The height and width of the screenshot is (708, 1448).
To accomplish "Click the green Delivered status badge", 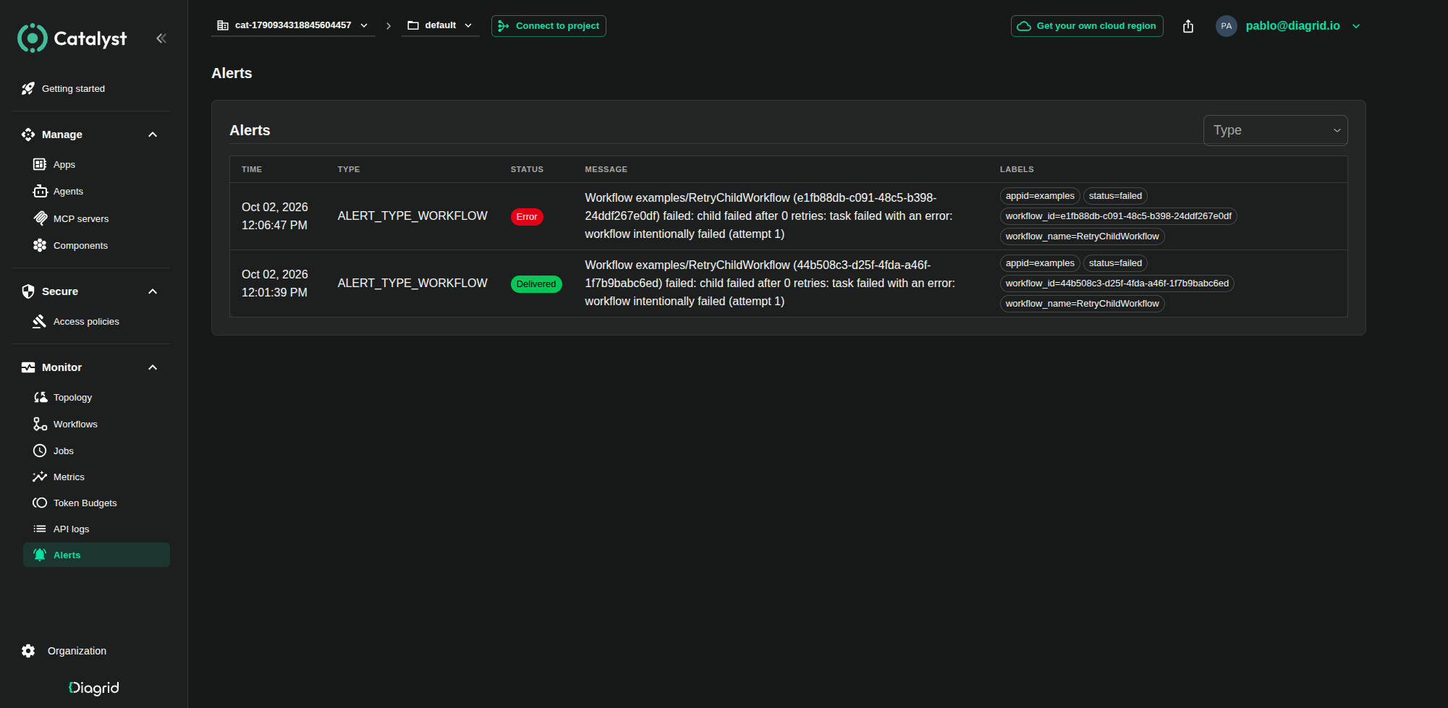I will [536, 284].
